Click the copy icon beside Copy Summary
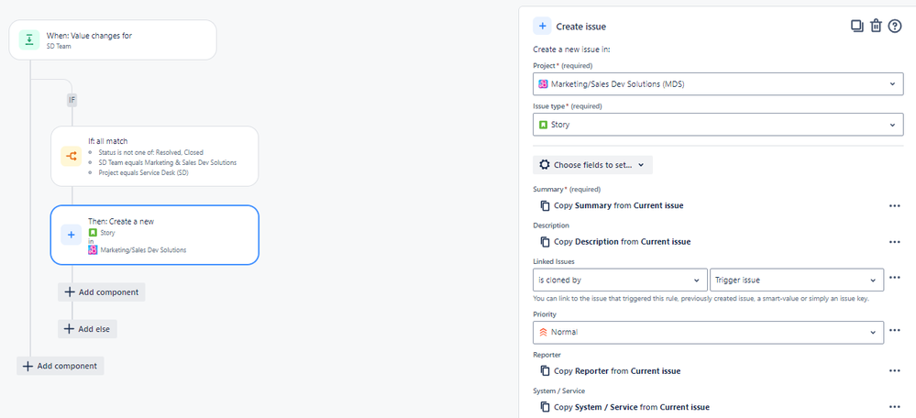This screenshot has width=916, height=418. (x=545, y=205)
